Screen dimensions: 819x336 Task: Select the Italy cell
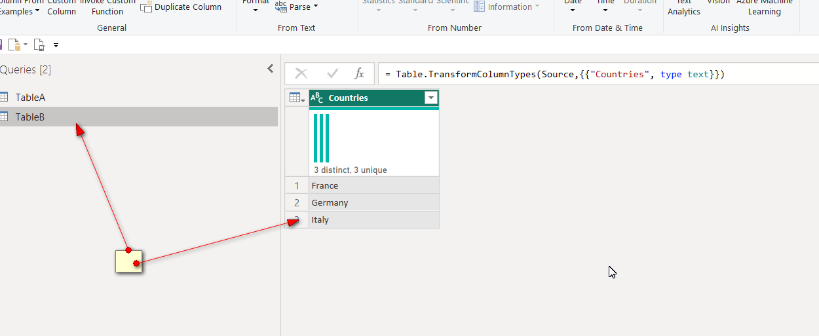click(x=374, y=219)
